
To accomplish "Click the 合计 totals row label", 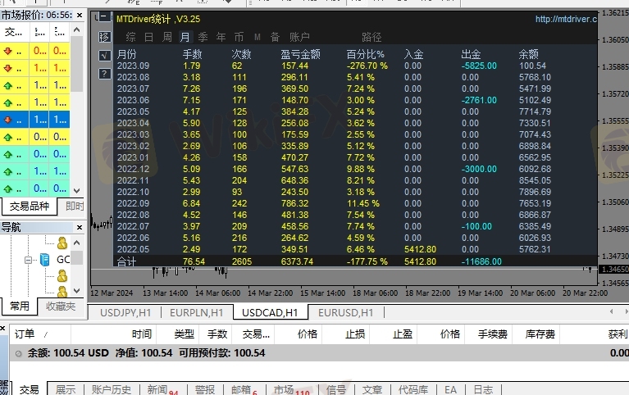I will coord(126,261).
